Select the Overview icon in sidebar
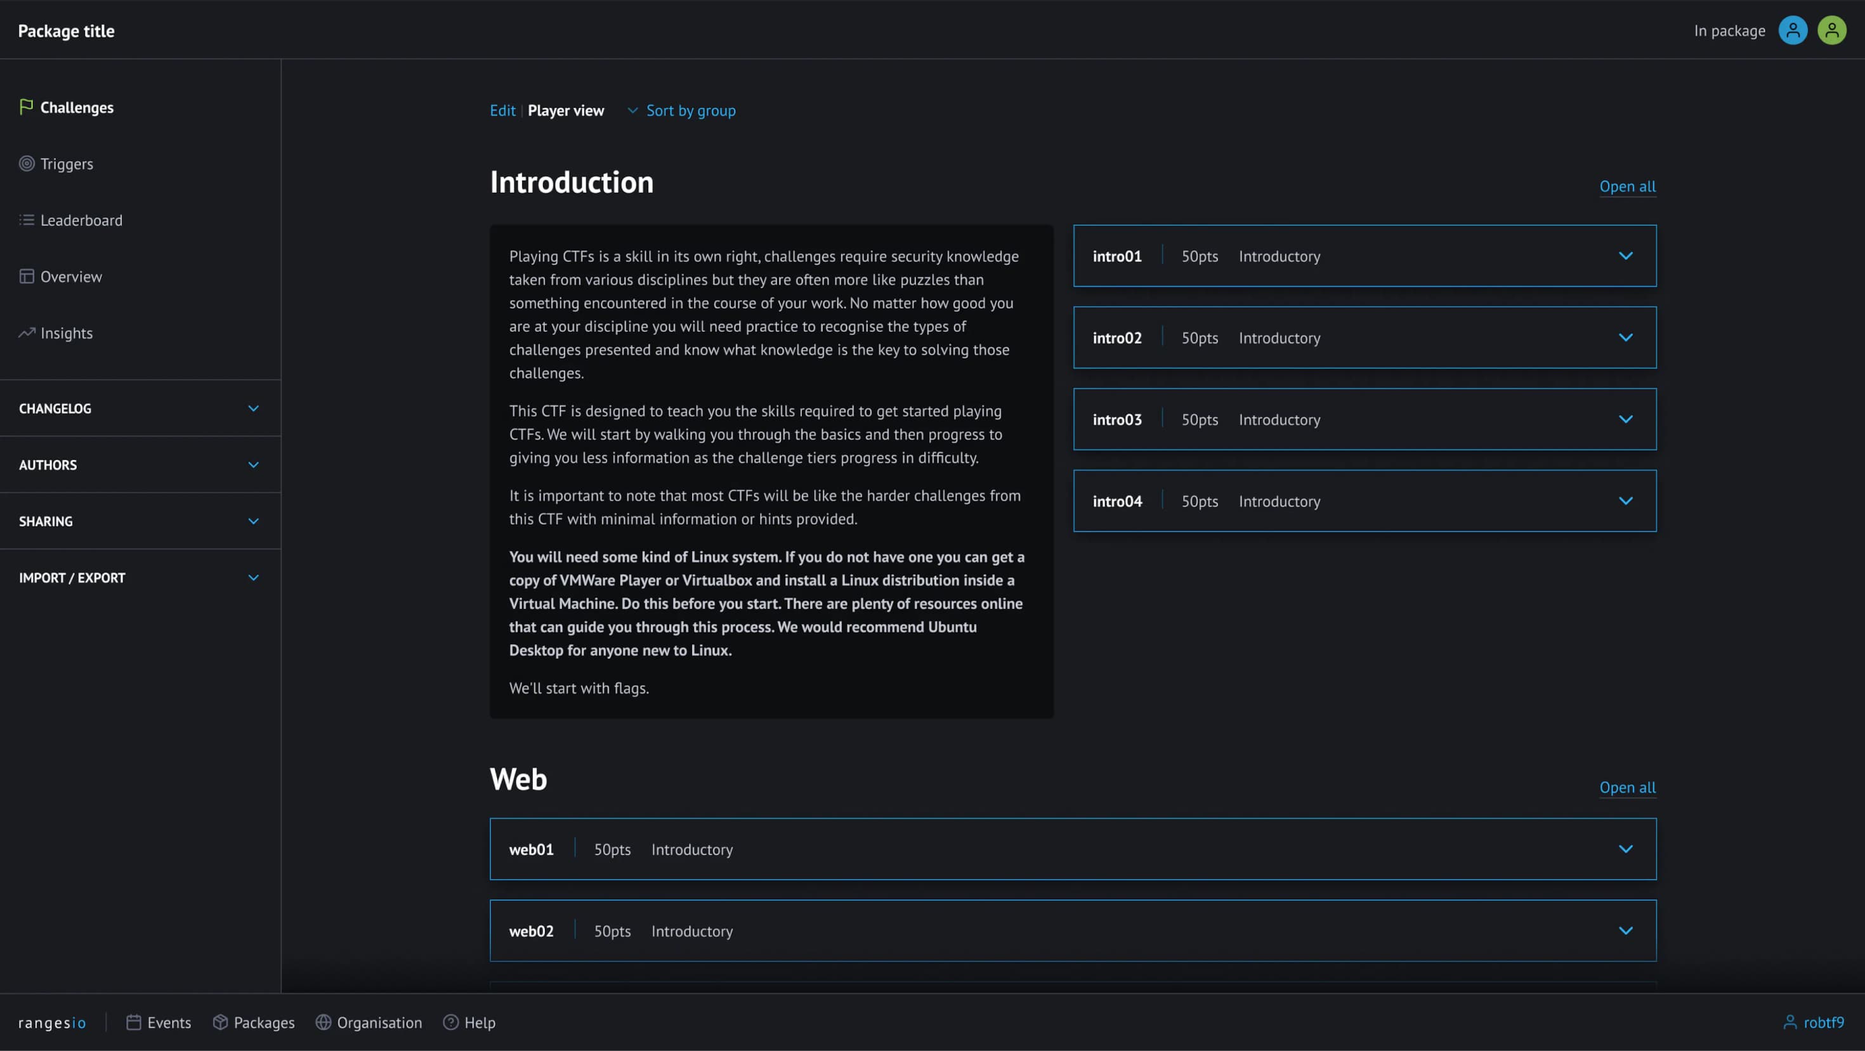 [26, 276]
